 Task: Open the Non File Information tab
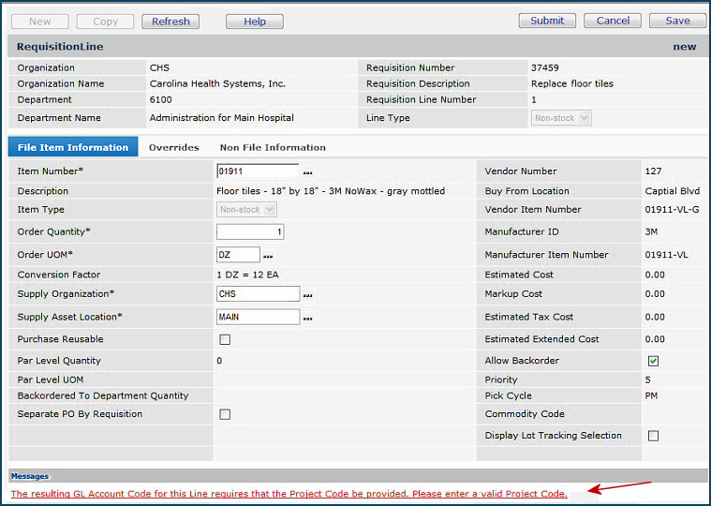pyautogui.click(x=273, y=147)
